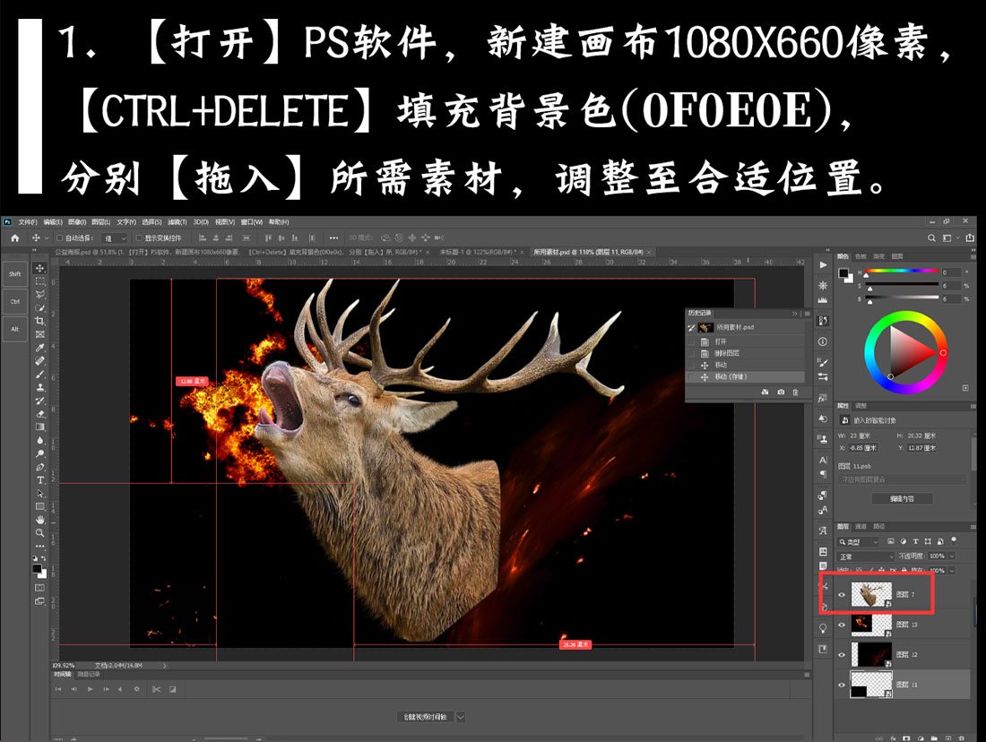Select the Rectangular Marquee tool

point(39,281)
